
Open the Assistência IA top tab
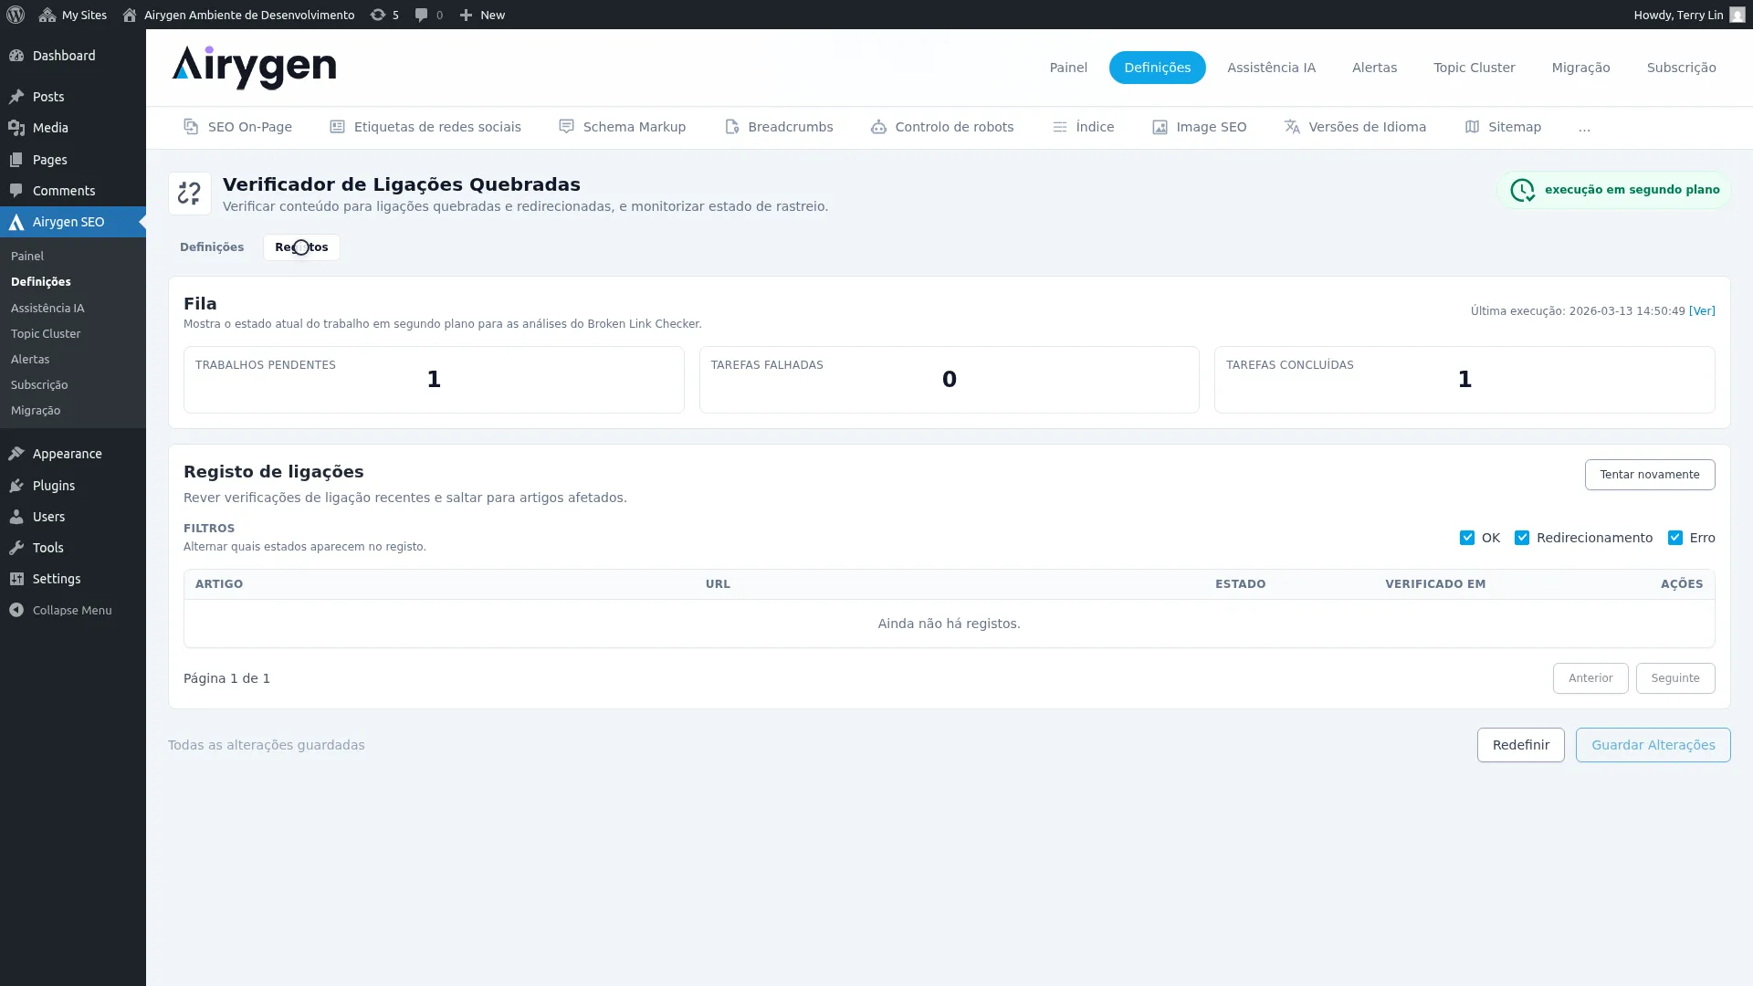pos(1271,68)
